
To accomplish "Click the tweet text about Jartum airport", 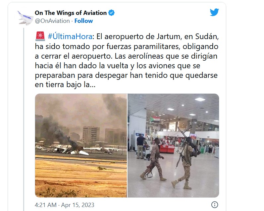I will pos(126,61).
